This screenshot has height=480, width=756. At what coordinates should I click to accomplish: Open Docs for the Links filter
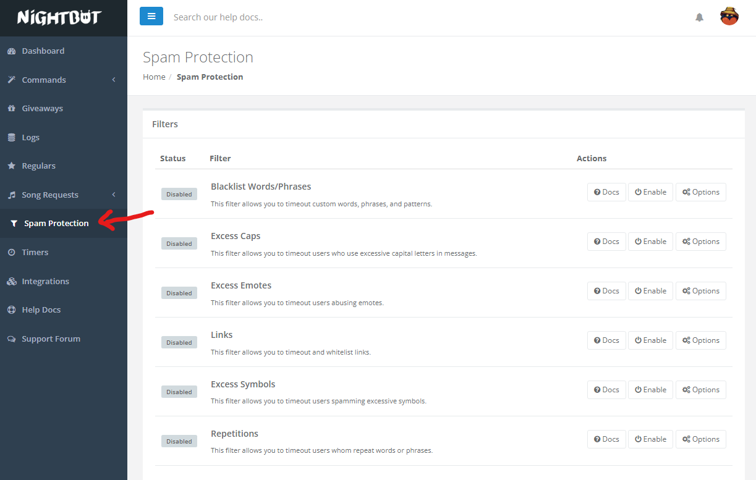[606, 340]
